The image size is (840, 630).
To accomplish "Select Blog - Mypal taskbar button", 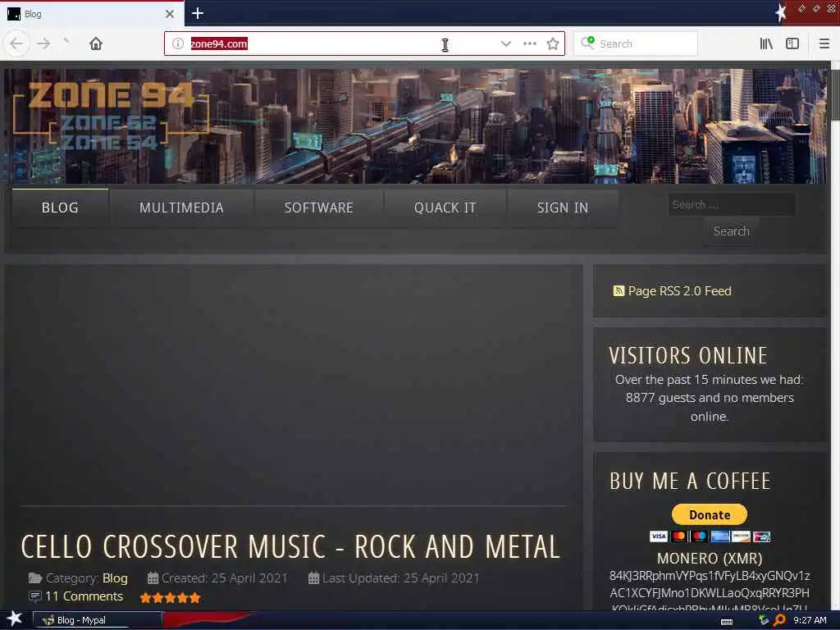I will [x=98, y=620].
